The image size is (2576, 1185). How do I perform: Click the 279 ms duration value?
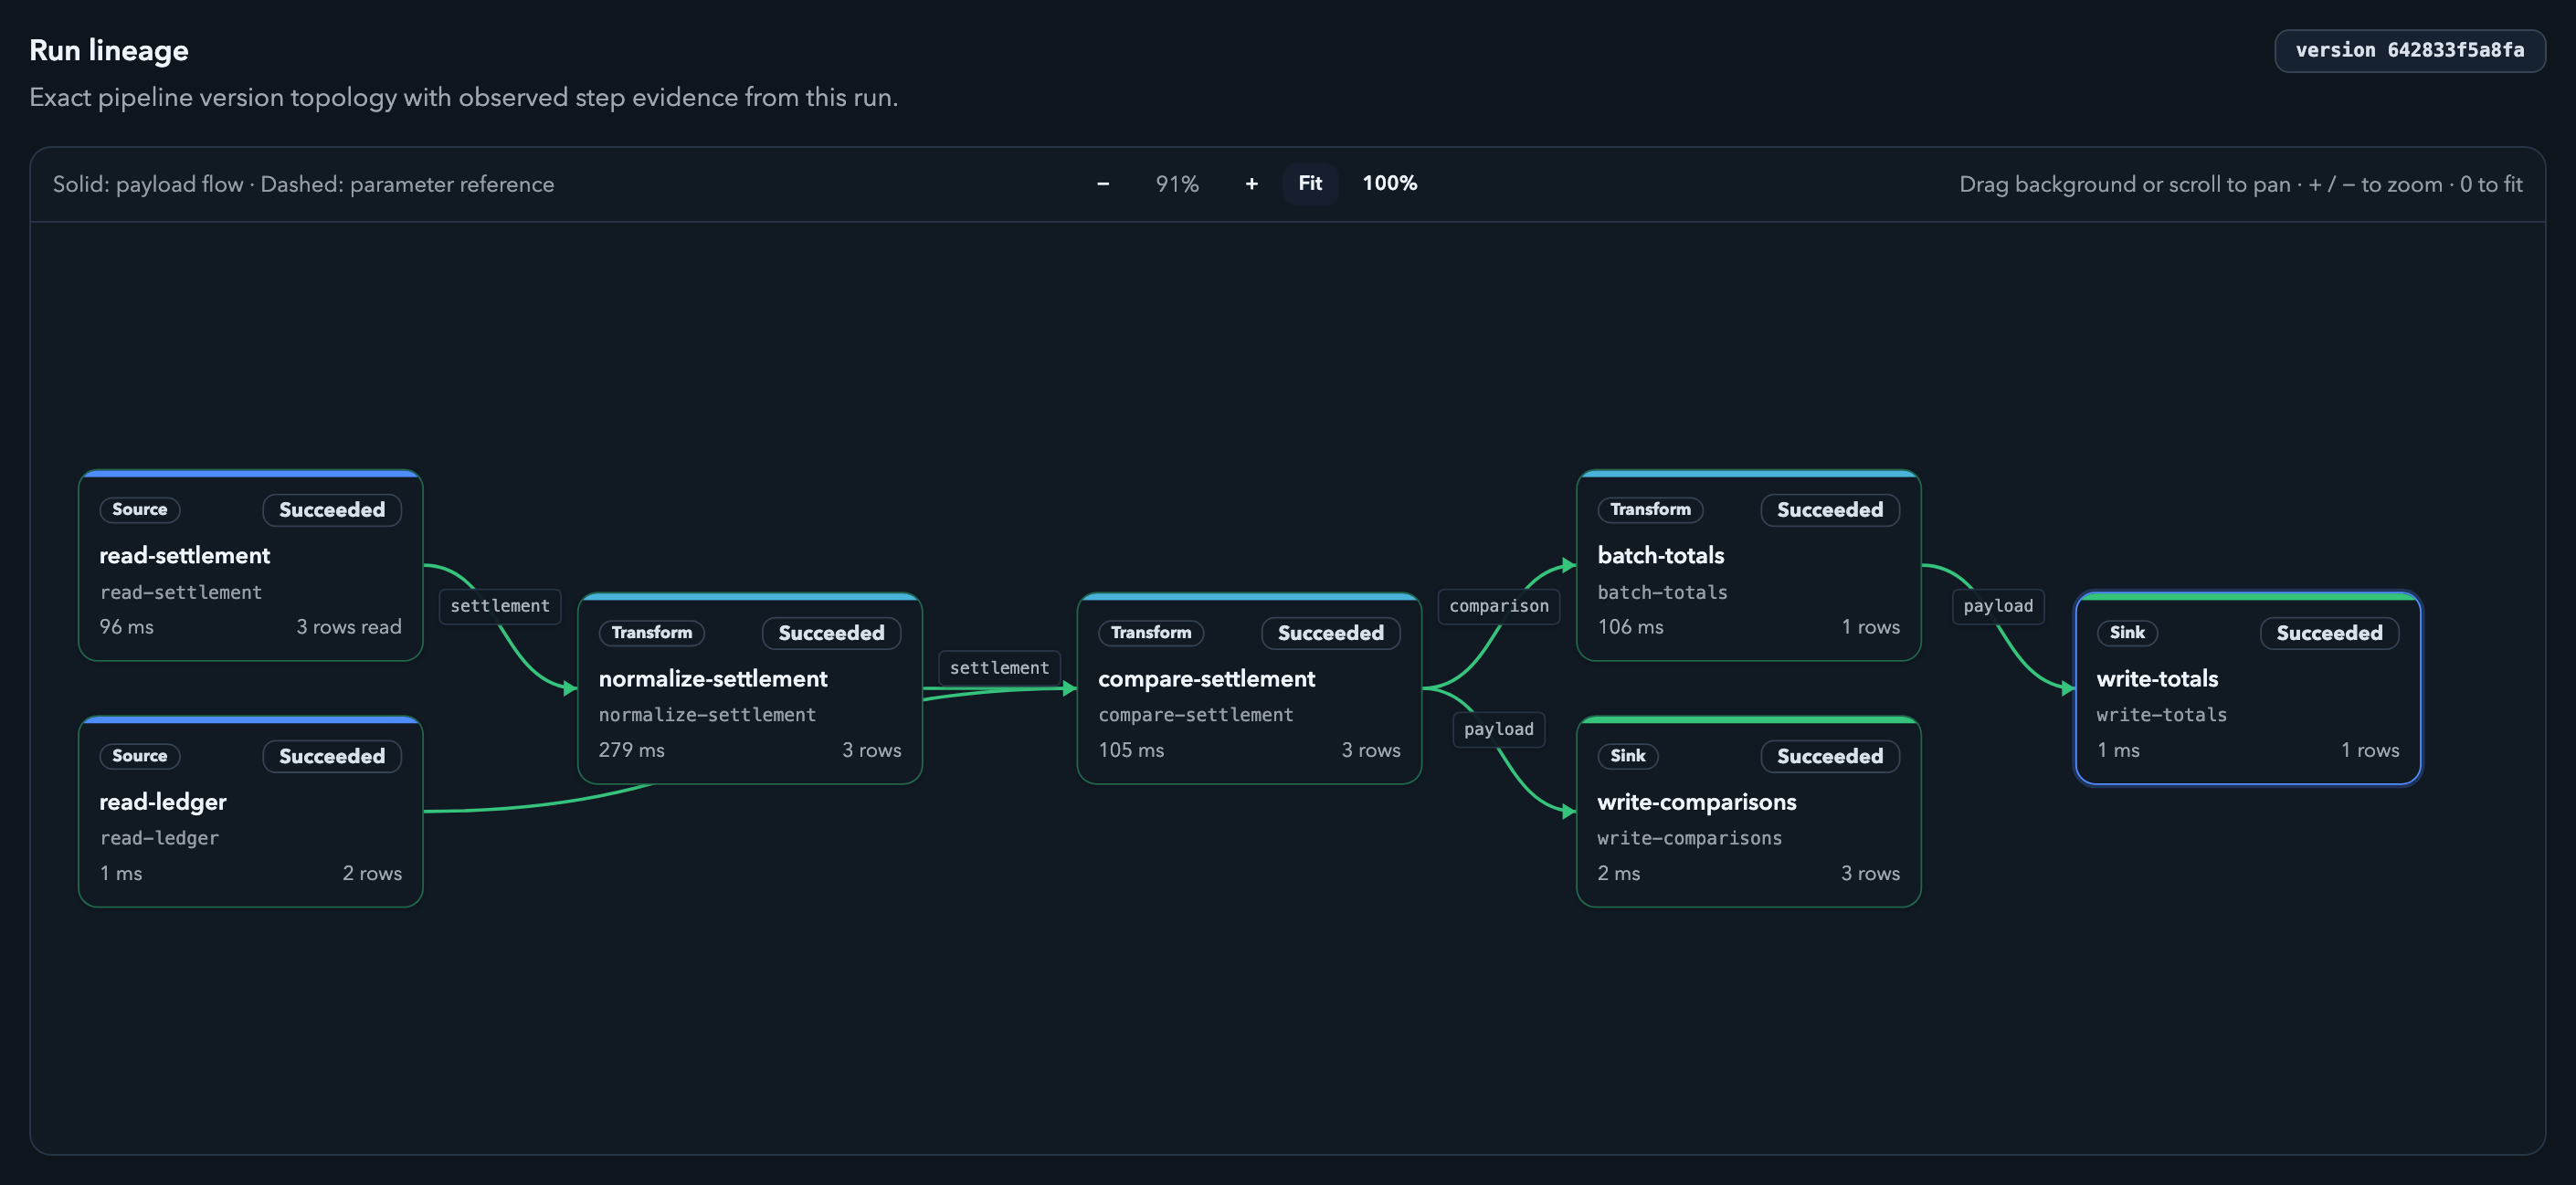coord(632,750)
